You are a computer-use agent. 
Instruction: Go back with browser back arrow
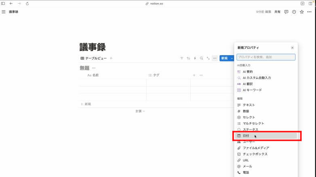(x=11, y=4)
